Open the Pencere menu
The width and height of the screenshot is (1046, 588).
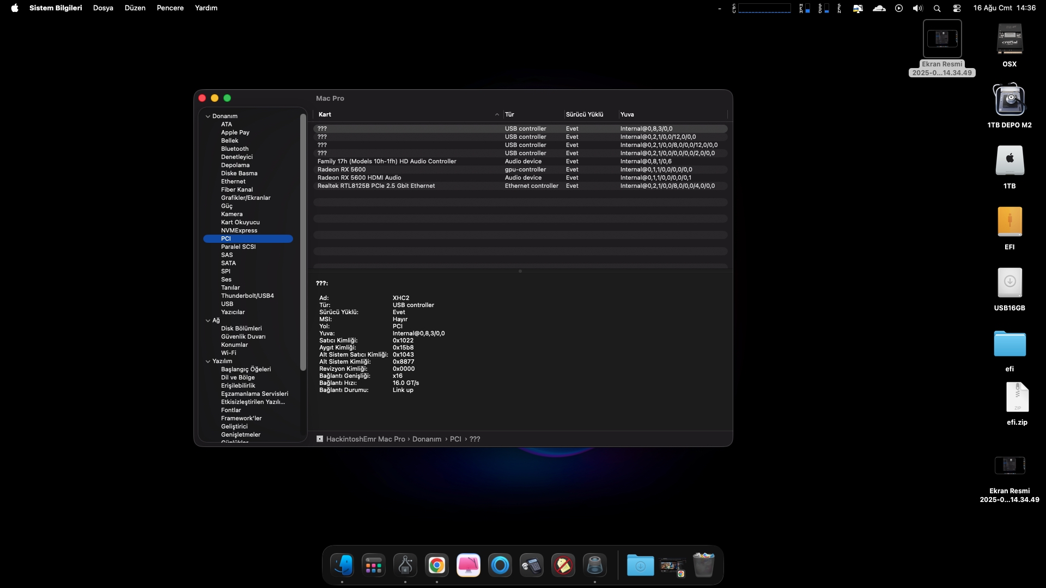170,8
